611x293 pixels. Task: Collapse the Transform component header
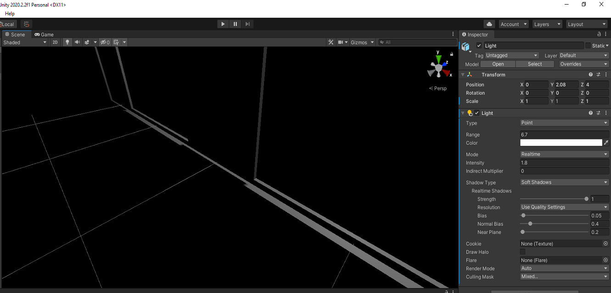[x=464, y=74]
